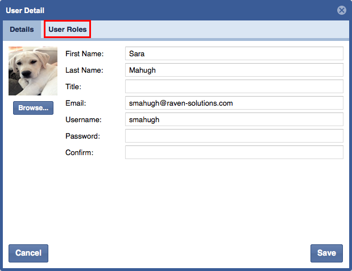
Task: Open the User Roles tab
Action: (68, 30)
